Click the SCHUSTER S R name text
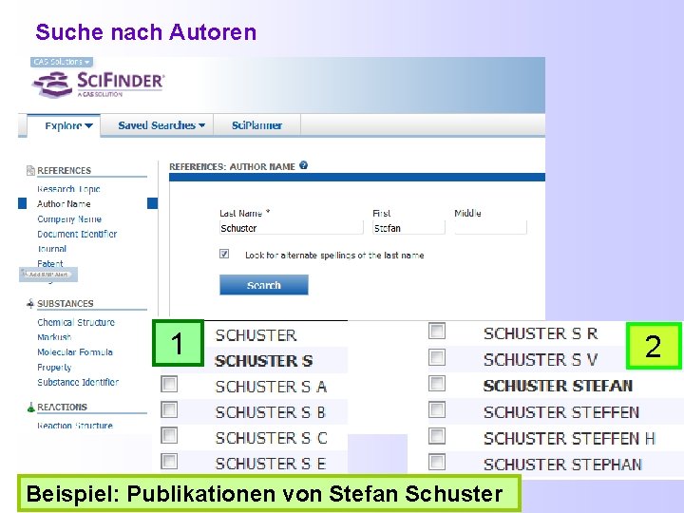The image size is (684, 513). (x=541, y=333)
